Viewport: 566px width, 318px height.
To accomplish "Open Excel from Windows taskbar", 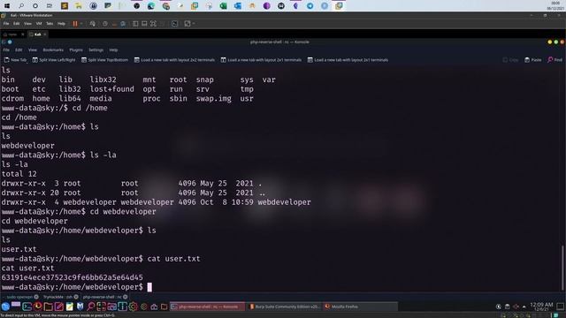I will [224, 6].
